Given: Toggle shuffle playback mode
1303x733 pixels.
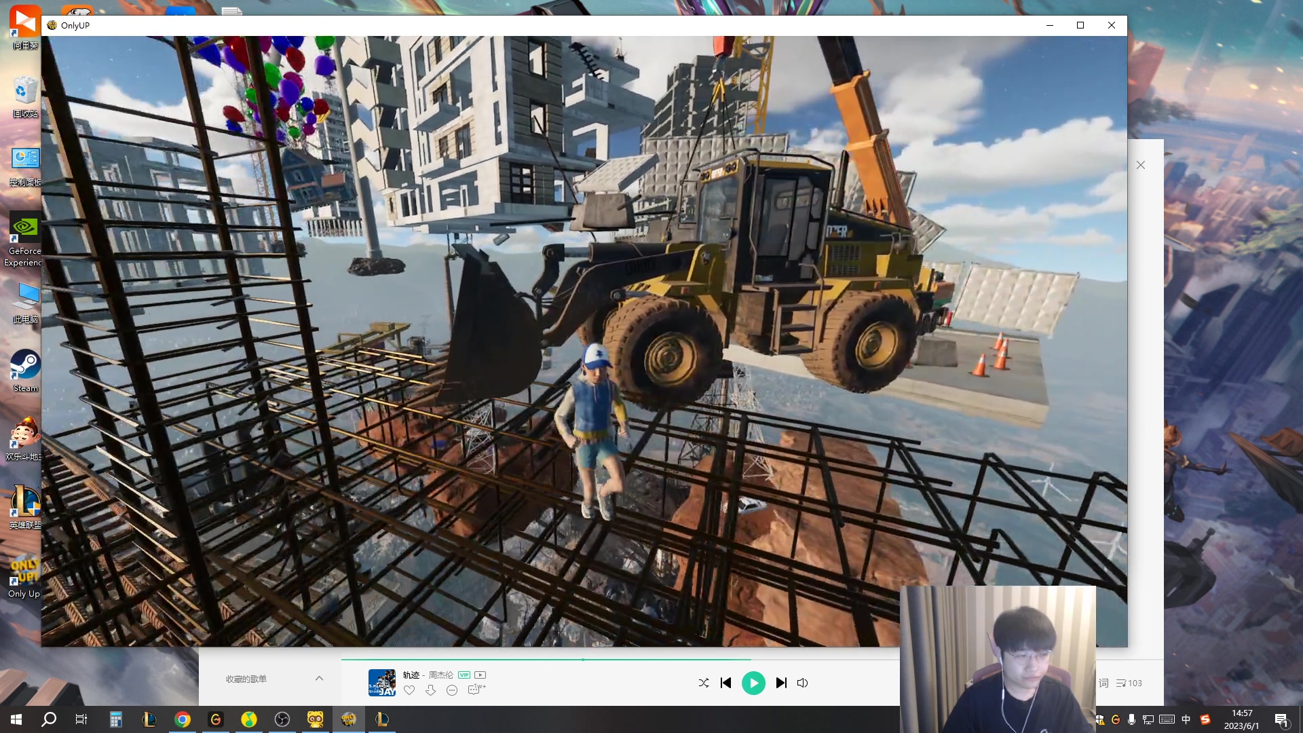Looking at the screenshot, I should [x=704, y=683].
